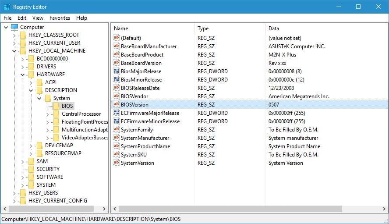Click the DWORD icon beside BiosMinorRelease
389x224 pixels.
[117, 79]
